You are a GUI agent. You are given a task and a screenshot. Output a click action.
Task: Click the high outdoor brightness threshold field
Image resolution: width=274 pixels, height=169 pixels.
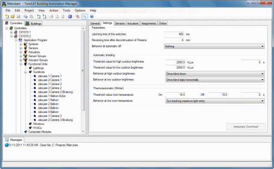click(x=176, y=62)
